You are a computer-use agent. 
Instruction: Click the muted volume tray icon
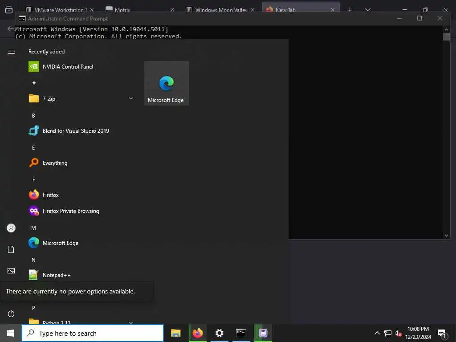point(398,333)
